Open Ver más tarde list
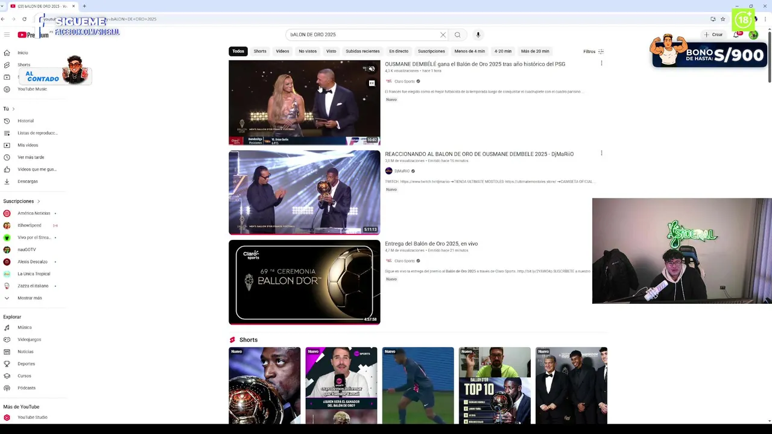Screen dimensions: 772x434 tap(31, 157)
